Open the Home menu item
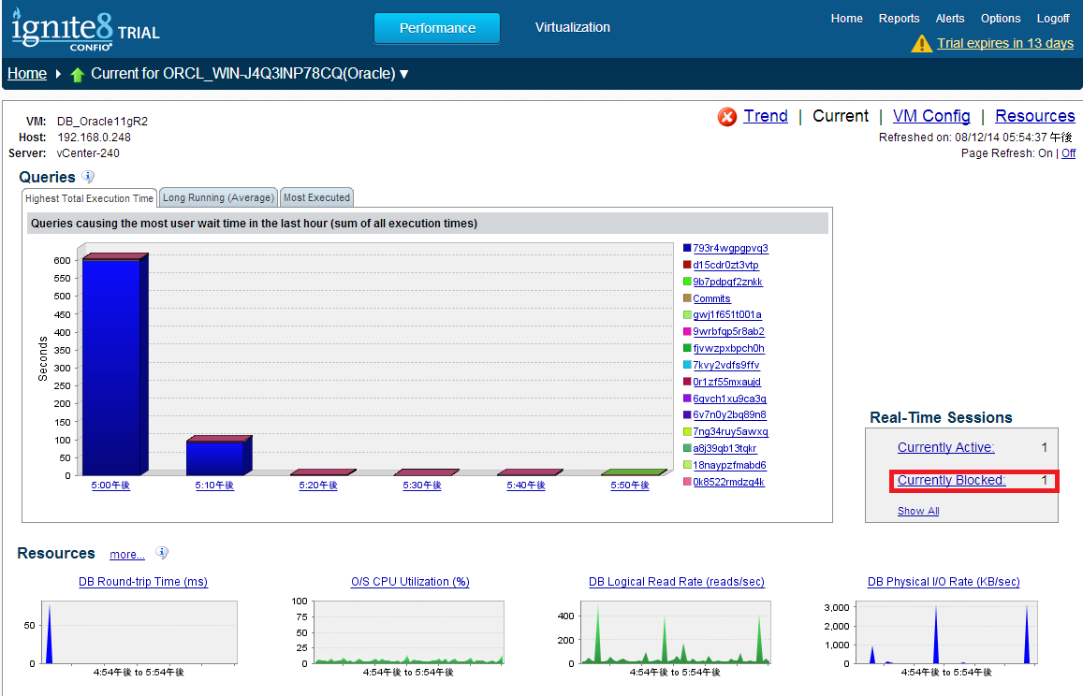The width and height of the screenshot is (1083, 696). coord(847,19)
